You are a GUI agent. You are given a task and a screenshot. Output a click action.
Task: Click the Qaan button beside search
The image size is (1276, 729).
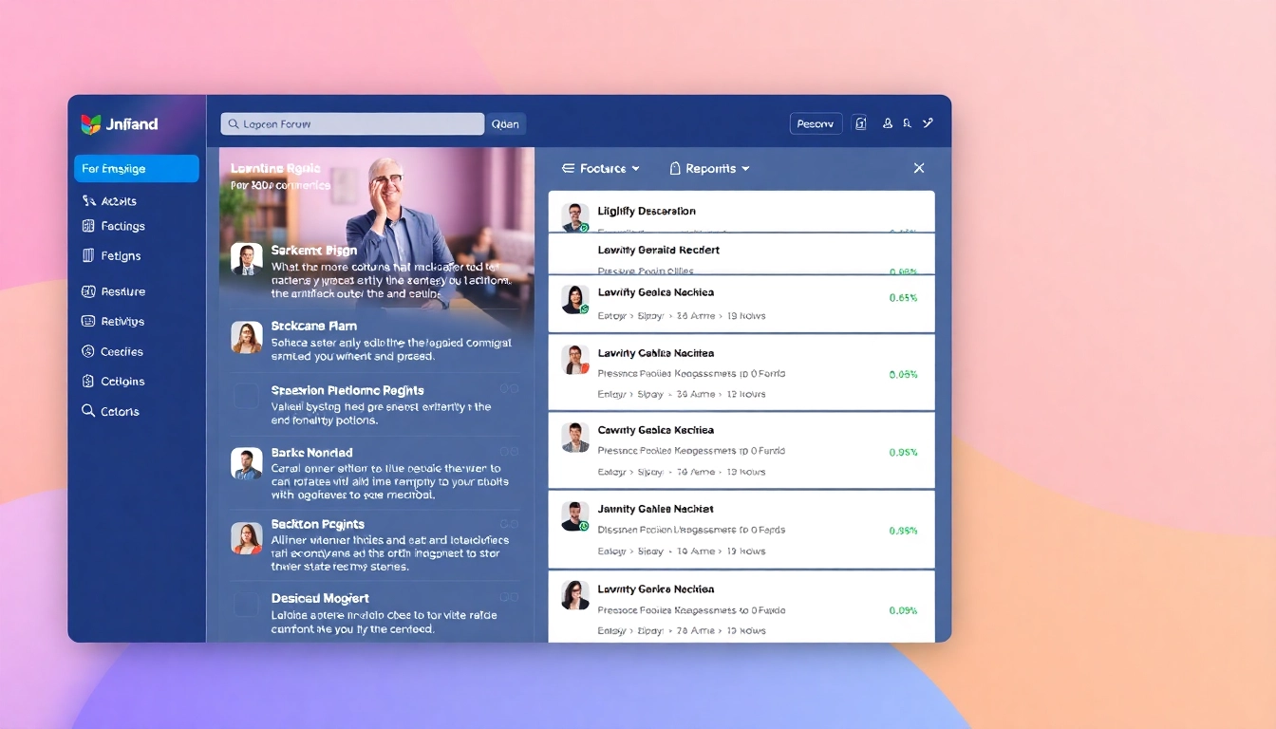coord(506,124)
